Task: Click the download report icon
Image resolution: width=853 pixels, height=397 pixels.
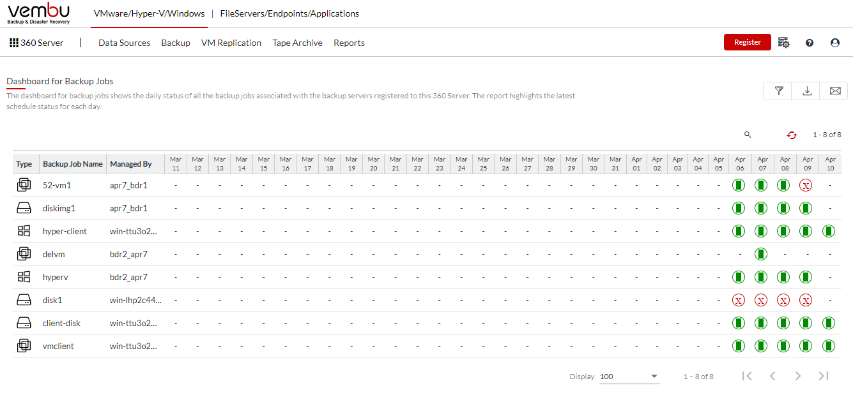Action: tap(807, 91)
